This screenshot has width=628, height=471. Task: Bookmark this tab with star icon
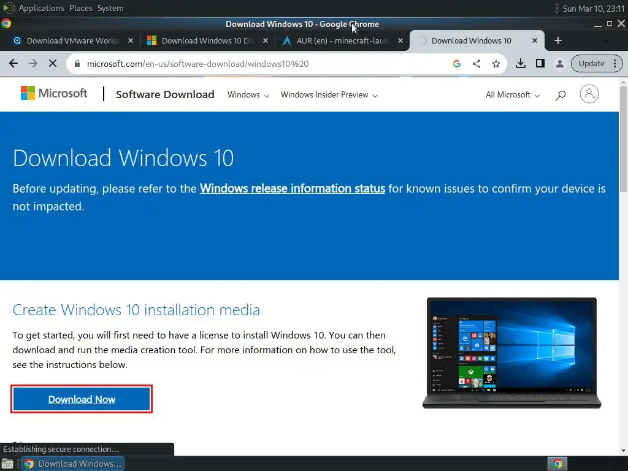(496, 63)
